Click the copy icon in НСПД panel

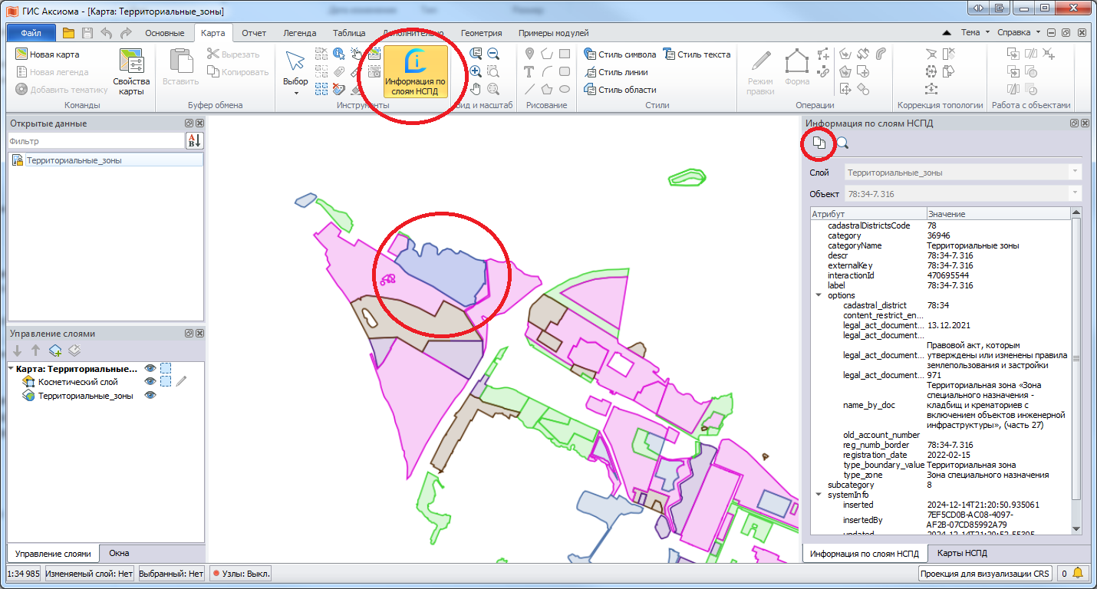coord(819,143)
